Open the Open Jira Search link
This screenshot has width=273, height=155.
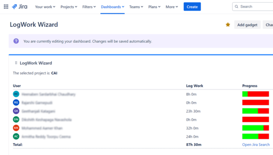pyautogui.click(x=256, y=145)
